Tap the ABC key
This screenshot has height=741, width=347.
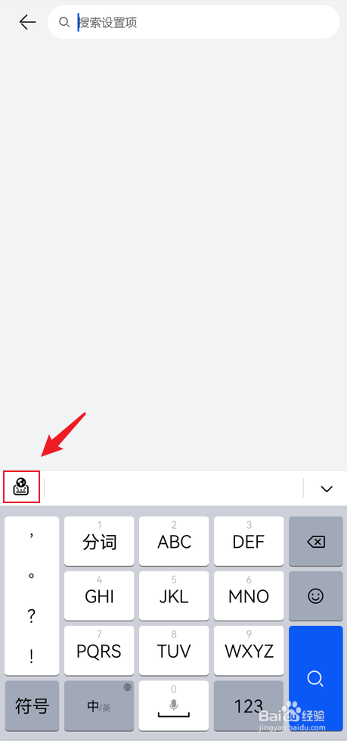point(174,541)
